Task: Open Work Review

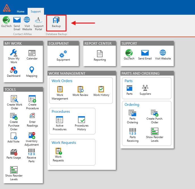Action: click(80, 91)
